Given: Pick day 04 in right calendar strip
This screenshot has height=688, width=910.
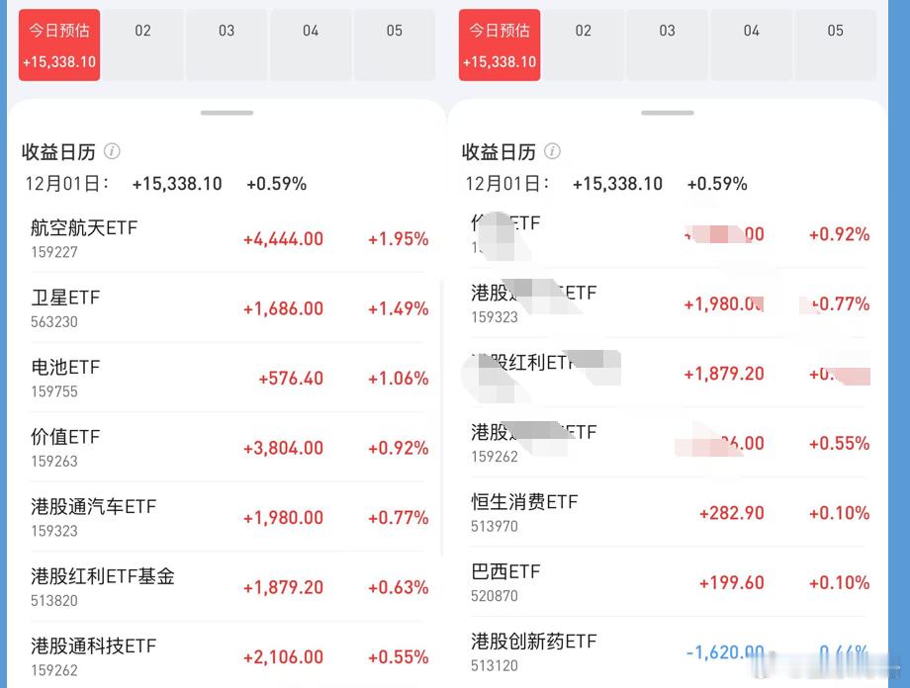Looking at the screenshot, I should (752, 45).
